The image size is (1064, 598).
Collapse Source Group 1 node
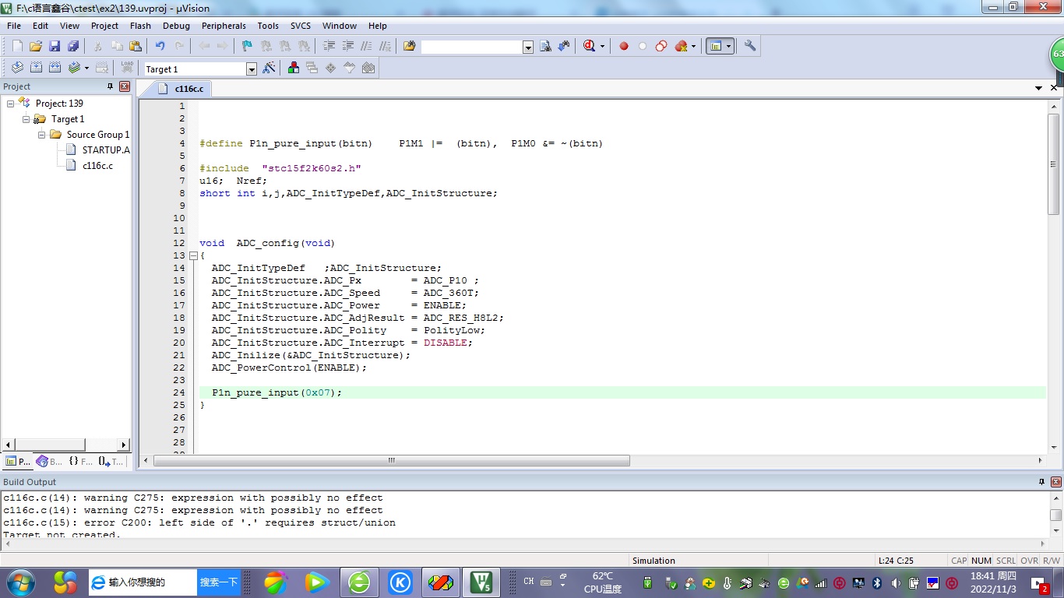41,134
